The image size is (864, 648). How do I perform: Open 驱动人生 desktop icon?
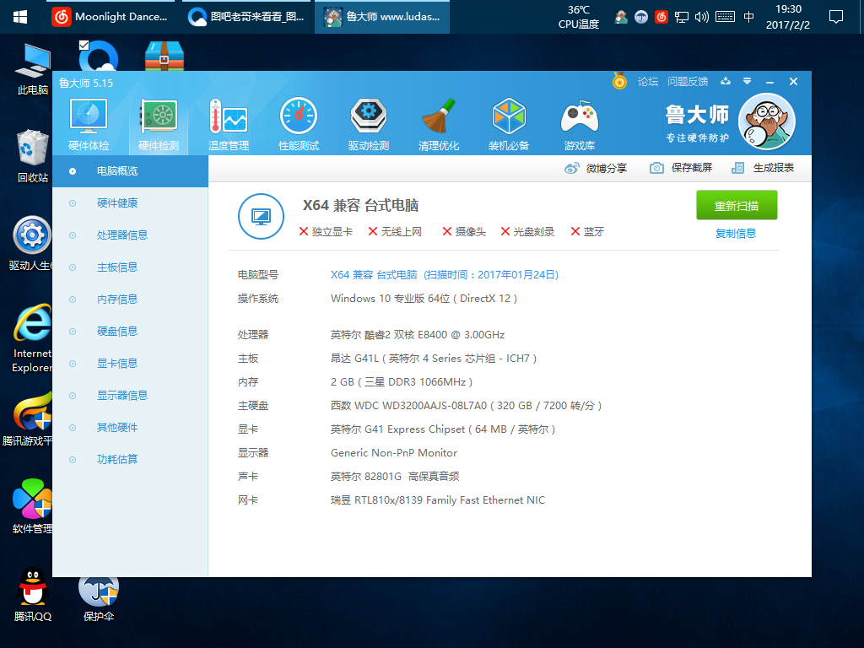[x=33, y=243]
